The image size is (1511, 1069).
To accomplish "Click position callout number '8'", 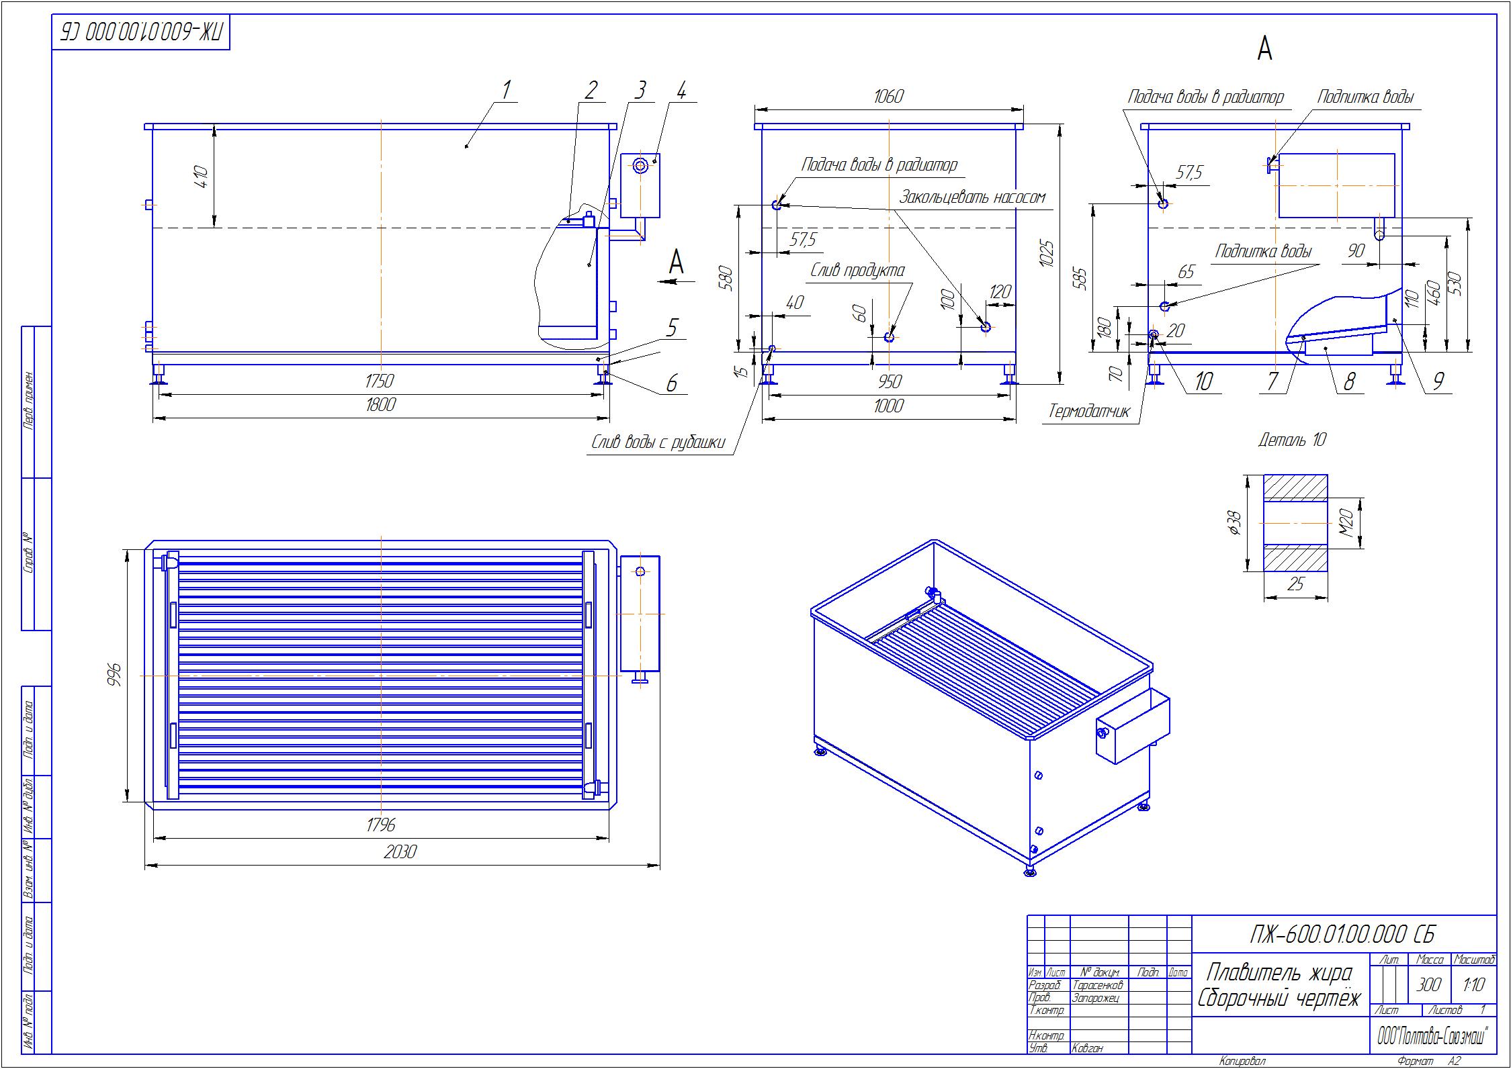I will click(1348, 381).
